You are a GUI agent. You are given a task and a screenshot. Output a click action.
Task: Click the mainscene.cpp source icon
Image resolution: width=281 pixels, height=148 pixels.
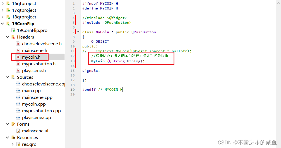(18, 97)
